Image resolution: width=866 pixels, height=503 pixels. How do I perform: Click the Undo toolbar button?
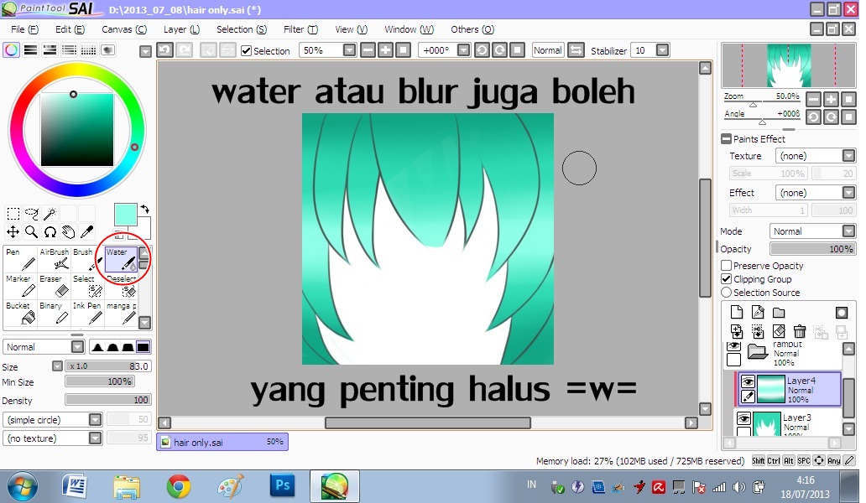click(164, 50)
